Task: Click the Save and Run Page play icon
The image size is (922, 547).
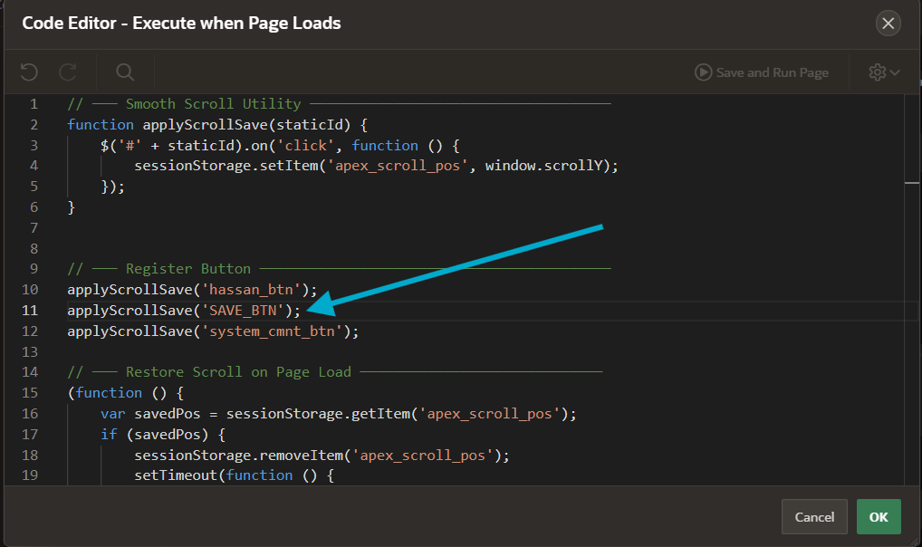Action: [703, 72]
